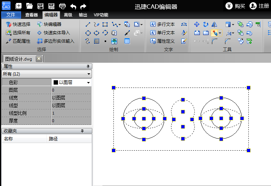Screen dimensions: 271x186
Task: Select the Rectangle drawing tool
Action: [x=105, y=24]
